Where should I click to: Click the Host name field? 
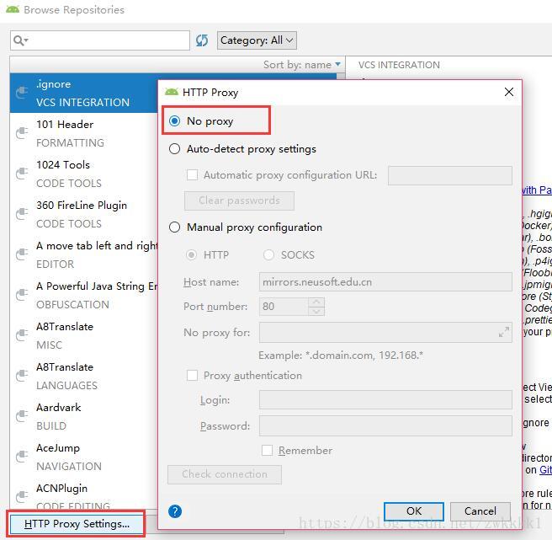[385, 282]
